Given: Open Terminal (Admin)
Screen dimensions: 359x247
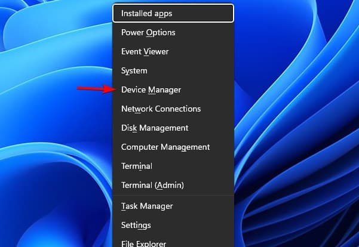Looking at the screenshot, I should [152, 185].
